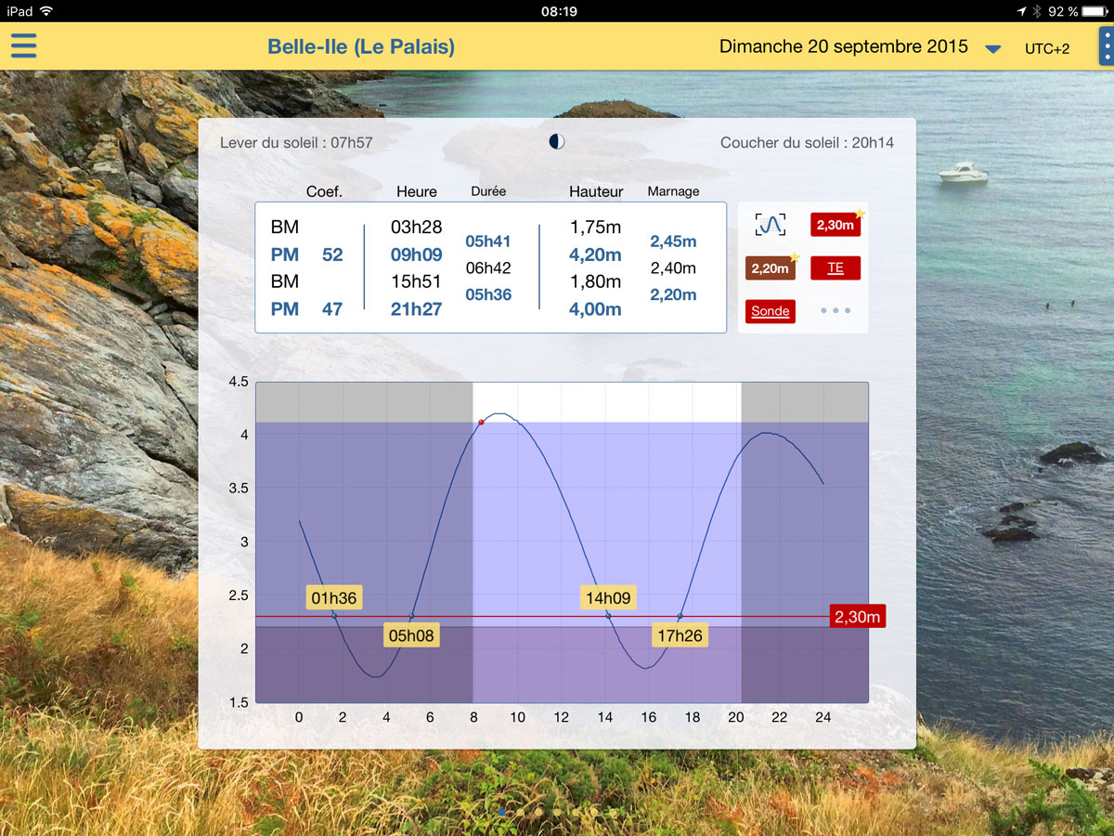1114x836 pixels.
Task: Tap the coefficient value 47
Action: 332,309
